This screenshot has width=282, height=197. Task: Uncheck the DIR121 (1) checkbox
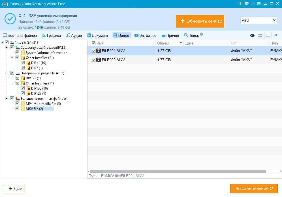click(18, 78)
